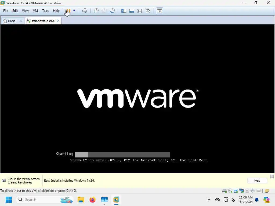
Task: Open the snapshot manager wrench-clock icon
Action: point(113,11)
